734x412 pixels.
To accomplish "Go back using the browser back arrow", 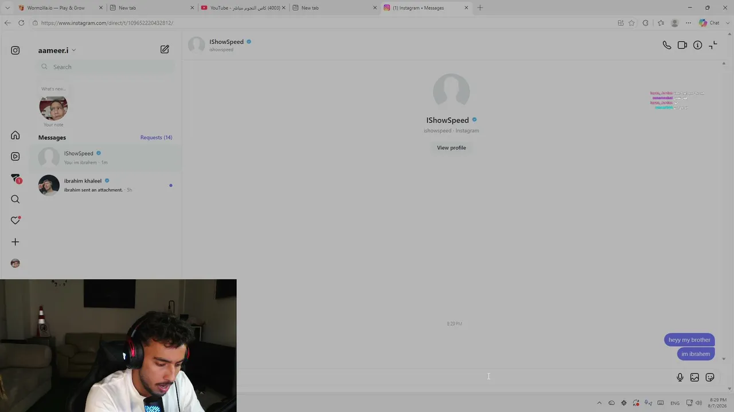I will 7,23.
